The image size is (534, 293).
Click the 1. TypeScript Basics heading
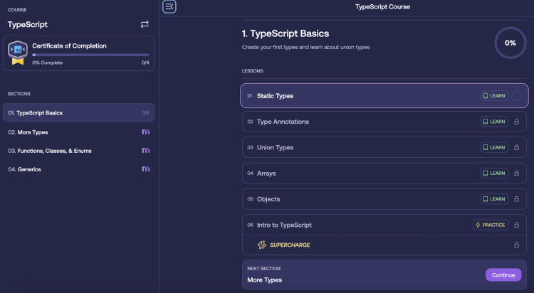tap(286, 33)
